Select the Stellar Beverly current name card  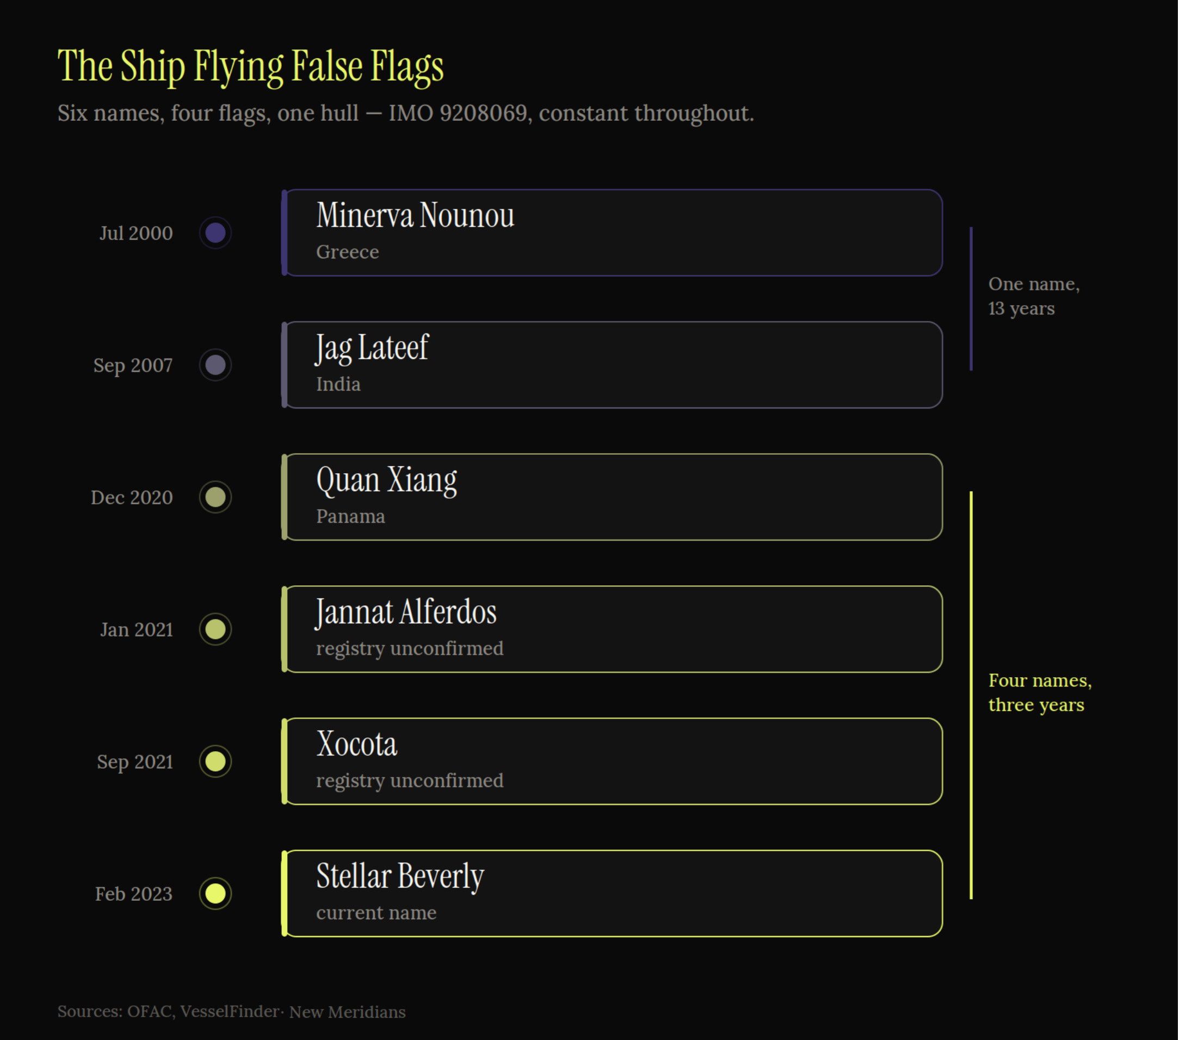612,893
